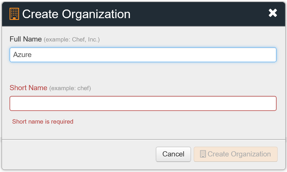
Task: Place cursor on the "Azure" text
Action: coord(22,55)
